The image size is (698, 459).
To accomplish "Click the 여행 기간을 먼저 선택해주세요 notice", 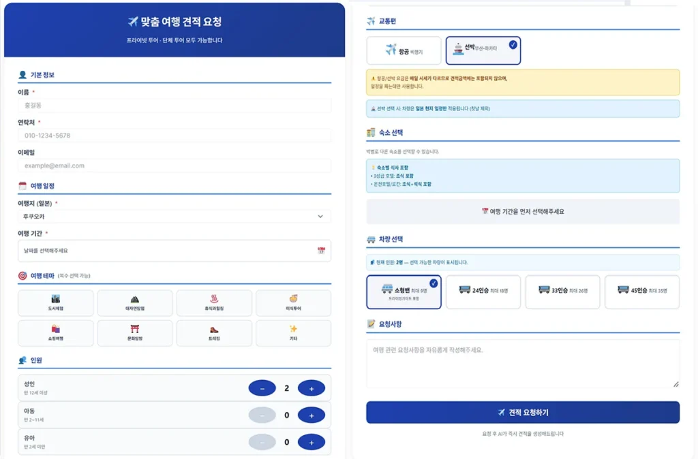I will pos(523,211).
